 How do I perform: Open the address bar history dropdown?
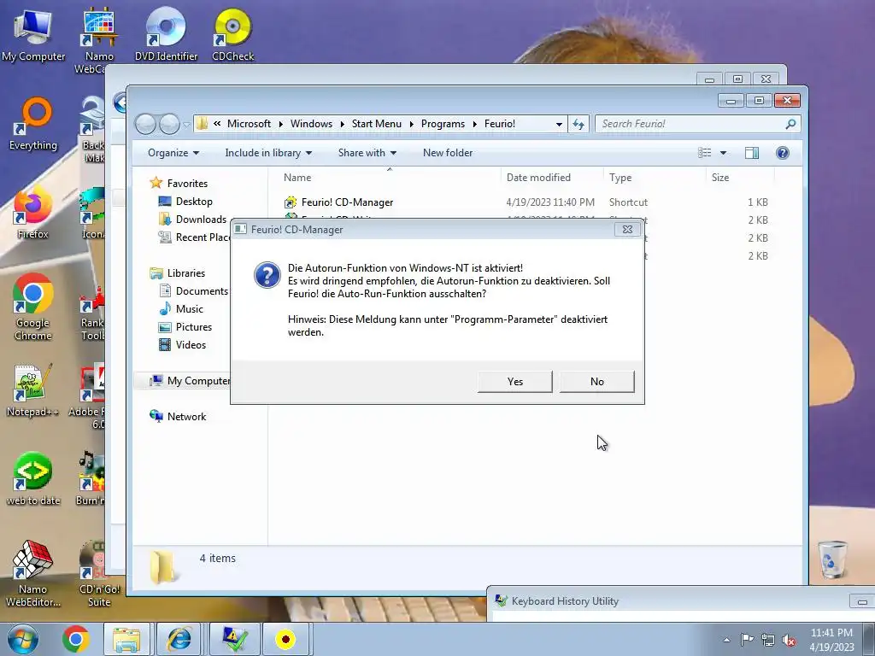point(559,124)
